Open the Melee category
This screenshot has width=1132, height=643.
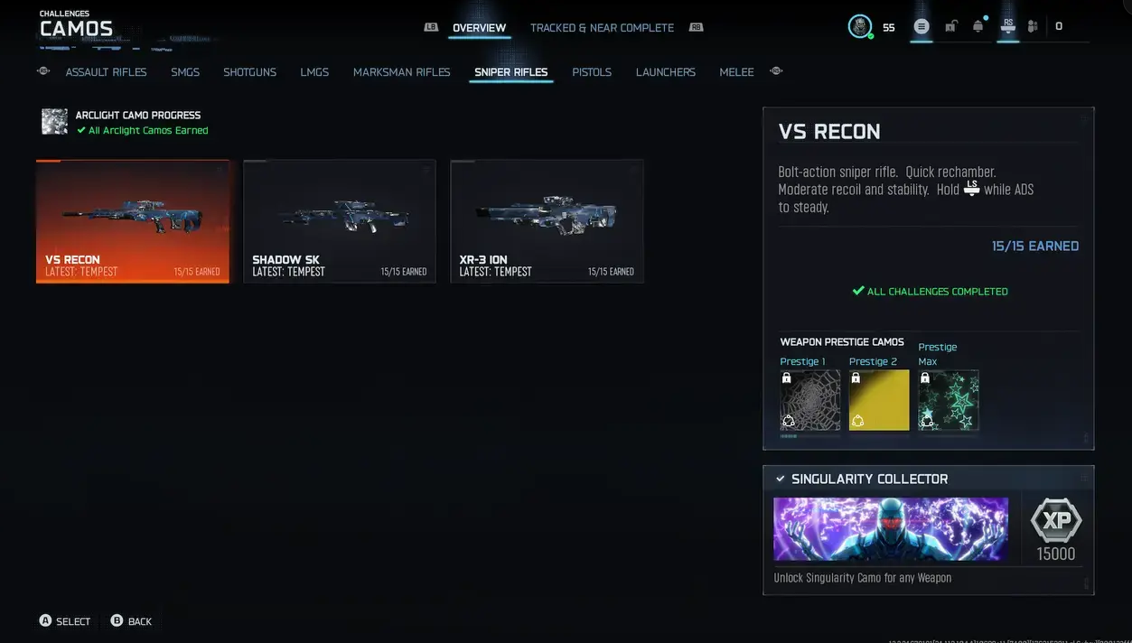coord(736,72)
